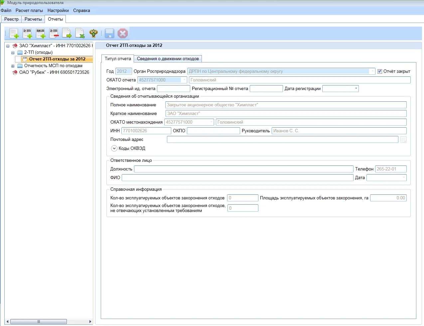Open the ОКАТО местонахождения dropdown
Viewport: 424px width, 326px height.
(211, 122)
